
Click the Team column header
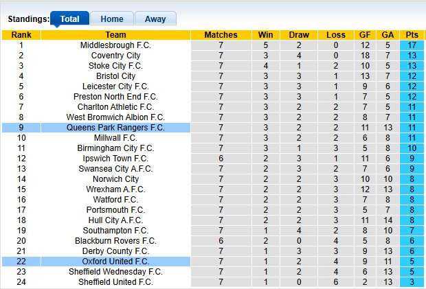point(115,35)
